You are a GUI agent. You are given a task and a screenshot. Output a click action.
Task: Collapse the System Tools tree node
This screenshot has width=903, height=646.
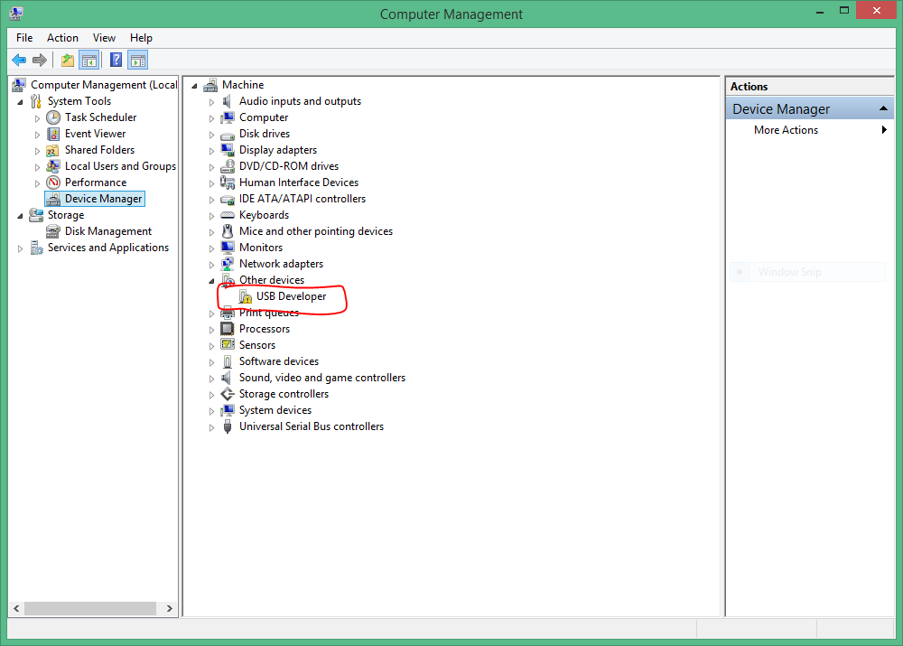pyautogui.click(x=20, y=102)
